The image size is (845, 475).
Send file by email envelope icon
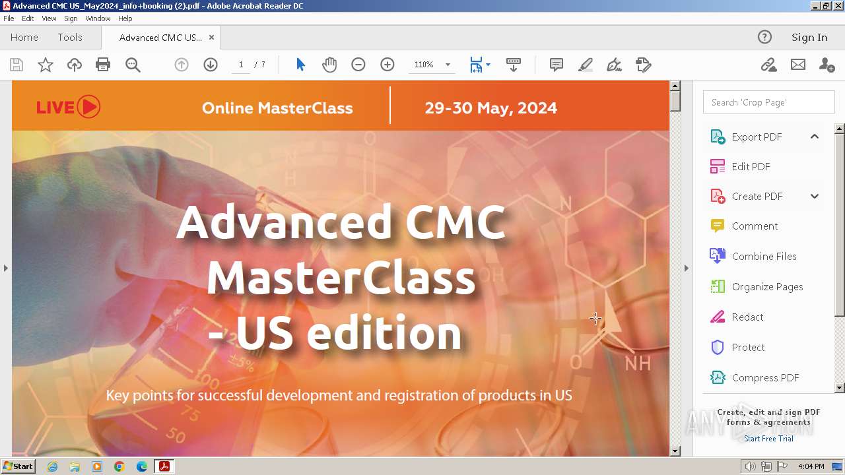(x=798, y=65)
